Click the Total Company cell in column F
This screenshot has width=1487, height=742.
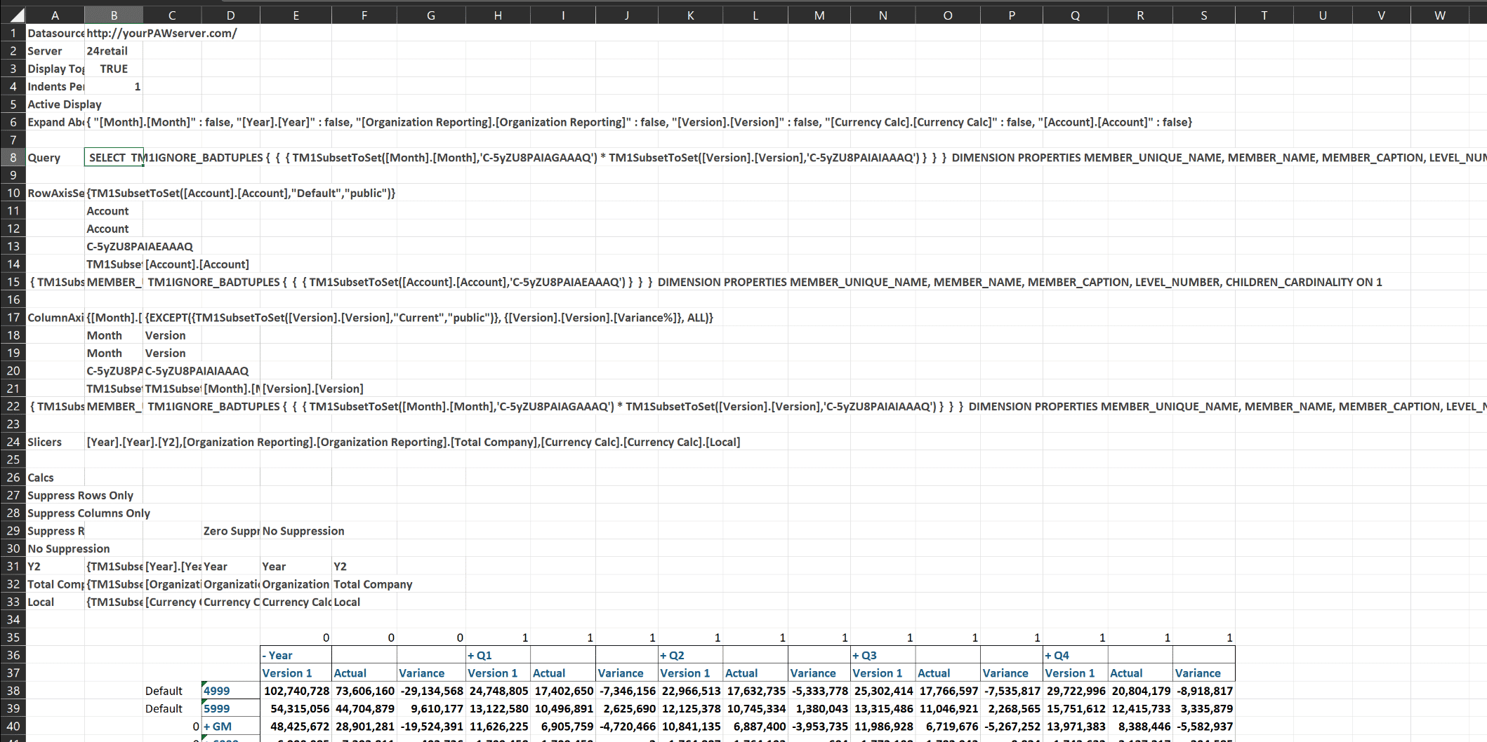373,584
